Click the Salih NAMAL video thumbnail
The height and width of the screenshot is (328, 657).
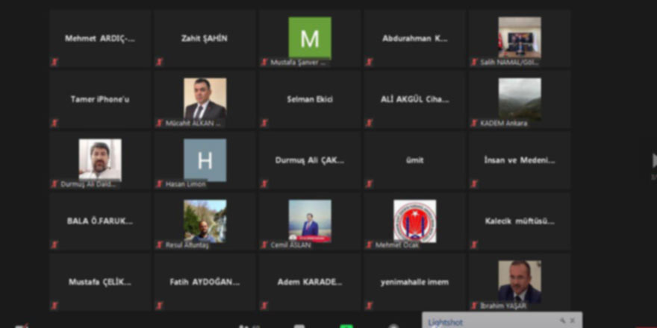[x=520, y=37]
